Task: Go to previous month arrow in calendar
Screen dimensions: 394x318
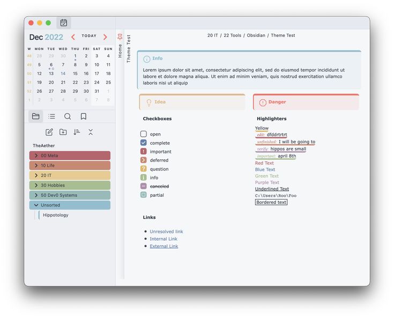Action: point(73,37)
